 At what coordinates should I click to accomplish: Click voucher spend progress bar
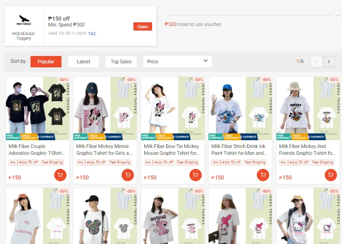click(x=249, y=15)
